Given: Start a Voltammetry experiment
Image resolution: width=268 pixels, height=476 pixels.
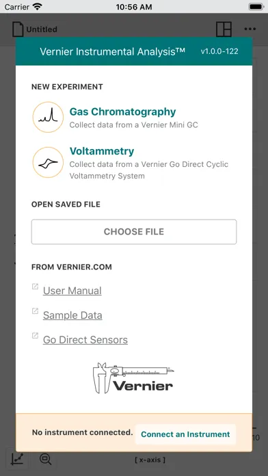Looking at the screenshot, I should click(102, 151).
